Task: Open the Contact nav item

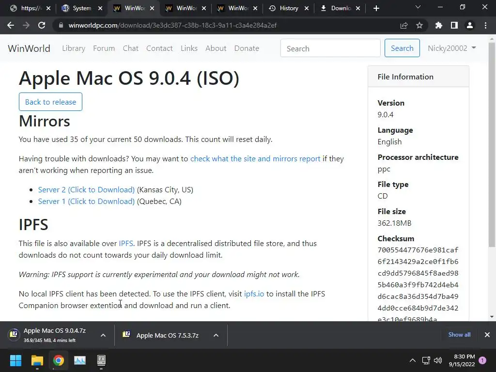Action: tap(159, 48)
